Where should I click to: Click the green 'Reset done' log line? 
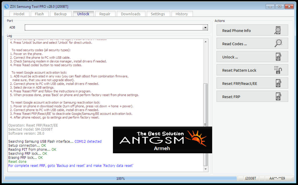point(17,162)
